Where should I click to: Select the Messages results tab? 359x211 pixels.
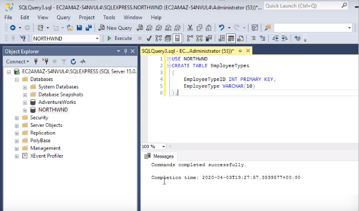pyautogui.click(x=159, y=156)
